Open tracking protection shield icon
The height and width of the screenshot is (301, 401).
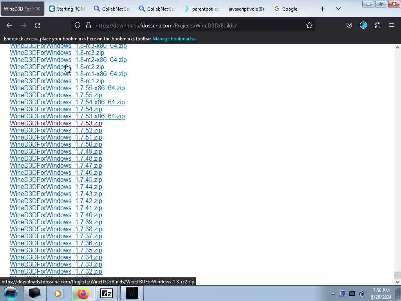(78, 25)
